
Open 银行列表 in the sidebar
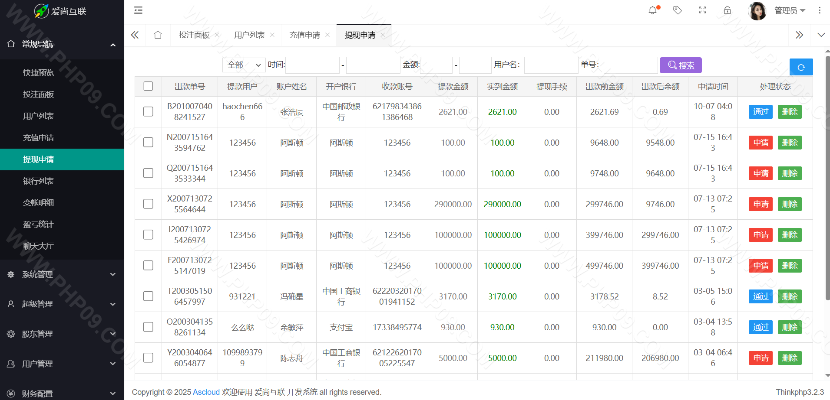(x=39, y=181)
